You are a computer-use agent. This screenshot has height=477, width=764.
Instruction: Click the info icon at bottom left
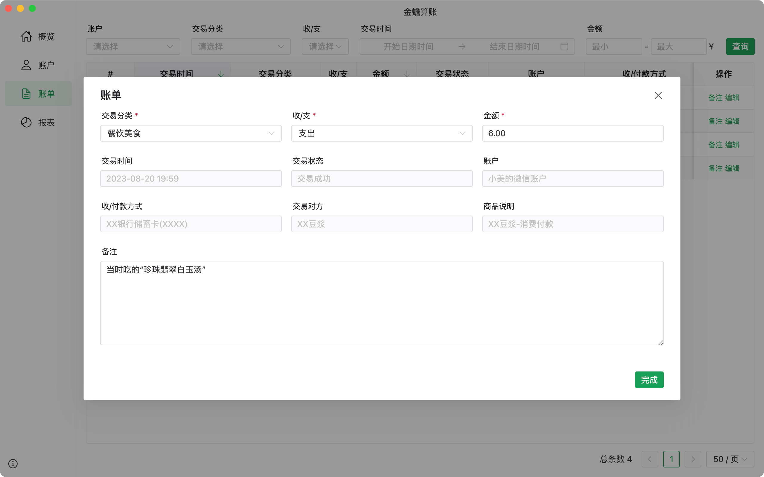[x=13, y=463]
